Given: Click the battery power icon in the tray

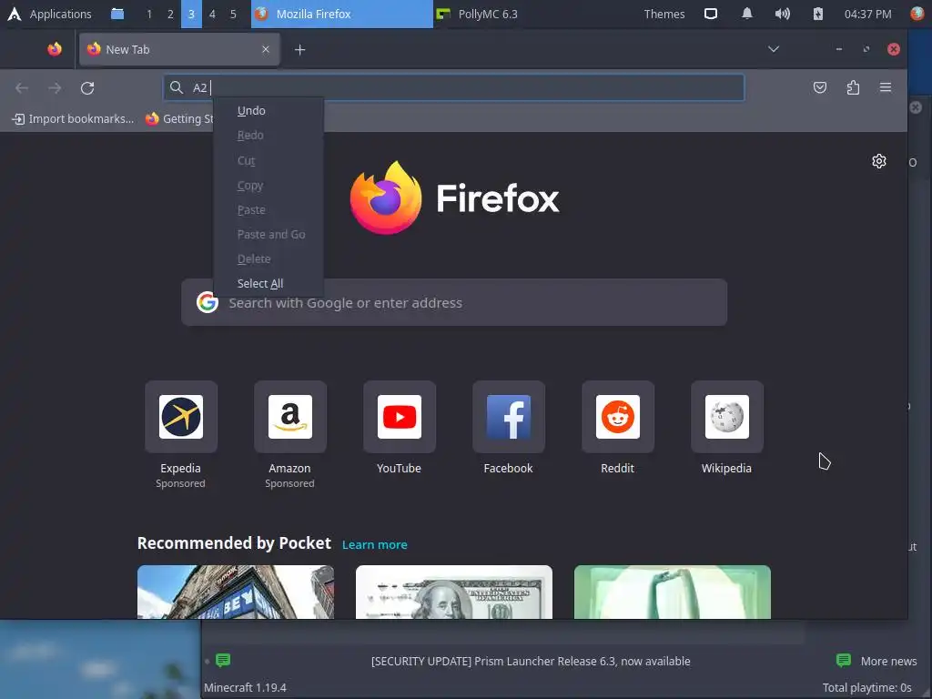Looking at the screenshot, I should click(x=818, y=14).
